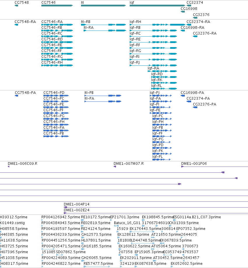Click the EK202911.5prime EST label
Viewport: 248px width, 268px height.
point(136,258)
